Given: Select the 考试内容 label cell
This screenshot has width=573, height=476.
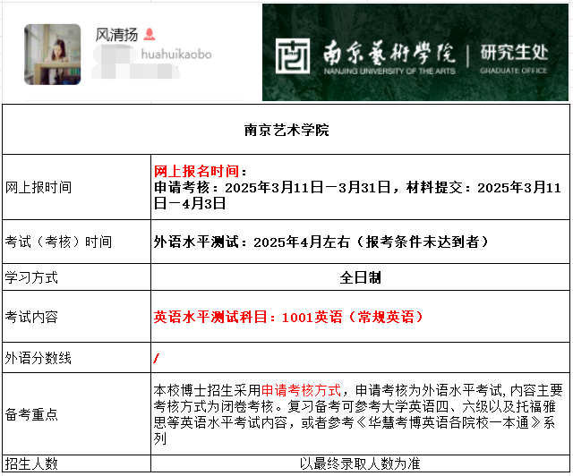Looking at the screenshot, I should [x=76, y=317].
